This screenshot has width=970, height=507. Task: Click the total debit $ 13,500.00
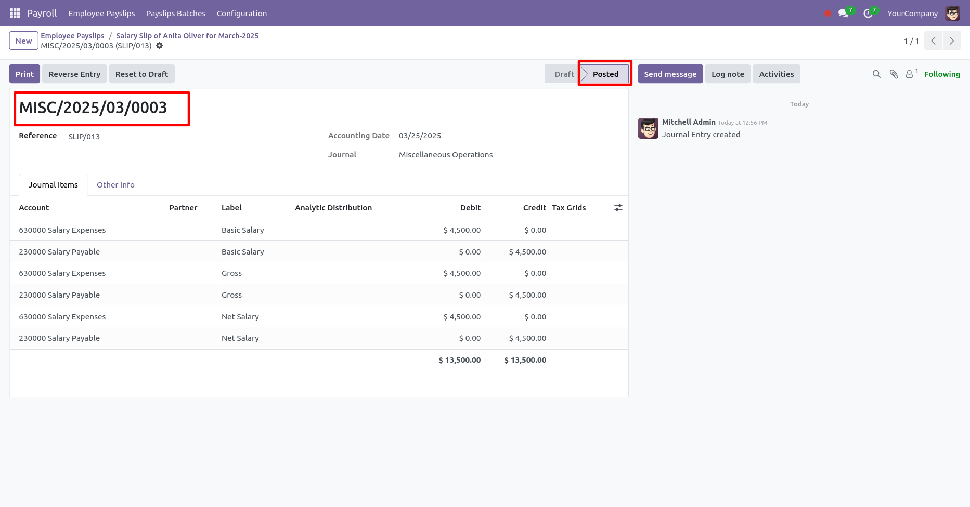click(x=459, y=360)
